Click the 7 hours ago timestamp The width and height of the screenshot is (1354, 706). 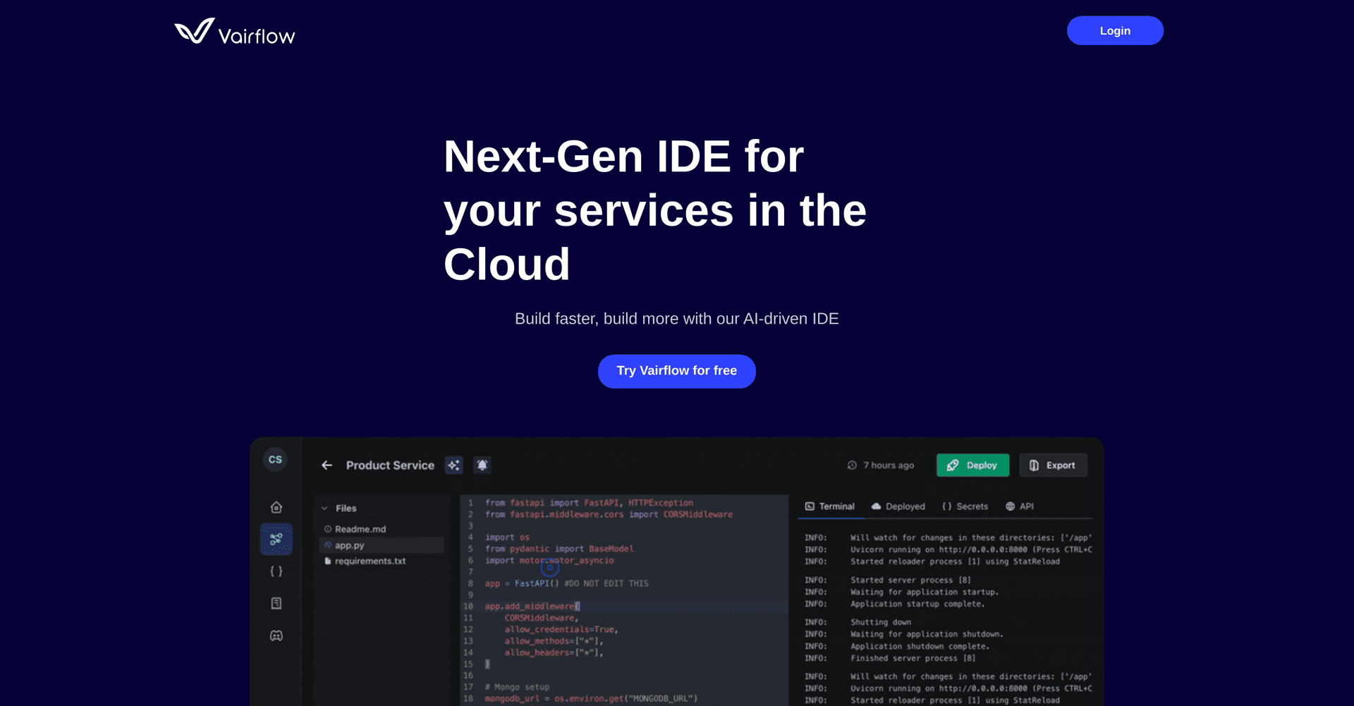click(889, 465)
